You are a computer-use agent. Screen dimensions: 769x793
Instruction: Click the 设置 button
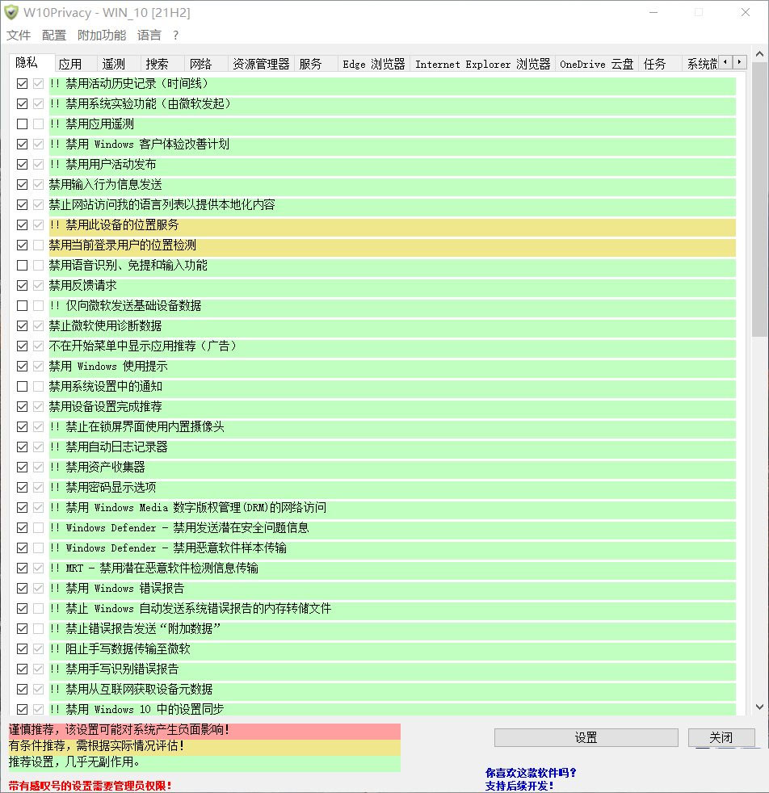tap(586, 737)
